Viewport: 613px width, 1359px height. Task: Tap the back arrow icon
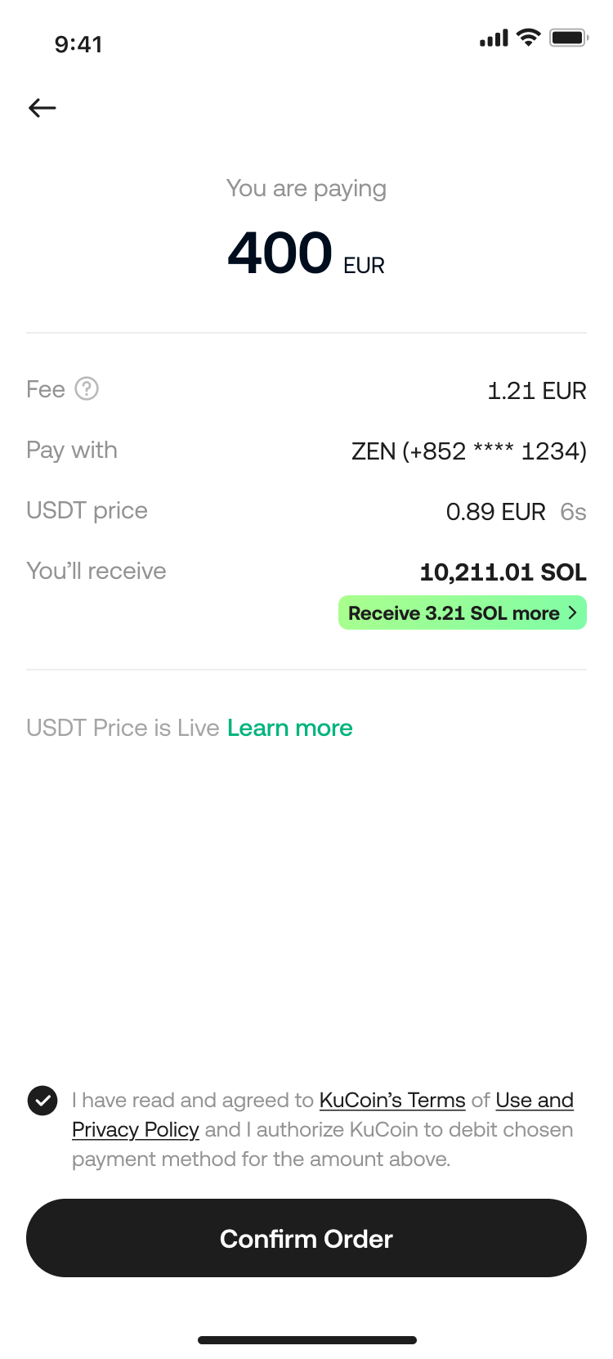(x=43, y=108)
